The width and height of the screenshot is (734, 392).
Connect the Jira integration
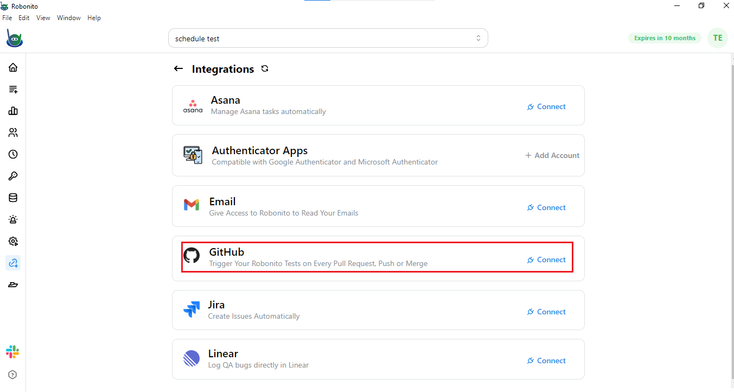[546, 312]
